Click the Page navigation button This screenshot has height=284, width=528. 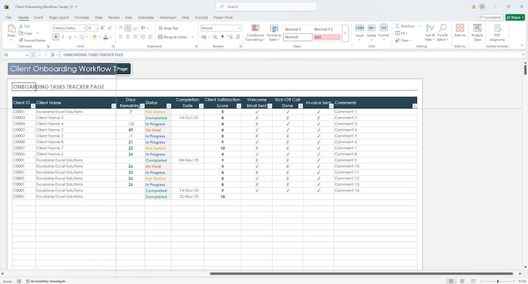[122, 69]
